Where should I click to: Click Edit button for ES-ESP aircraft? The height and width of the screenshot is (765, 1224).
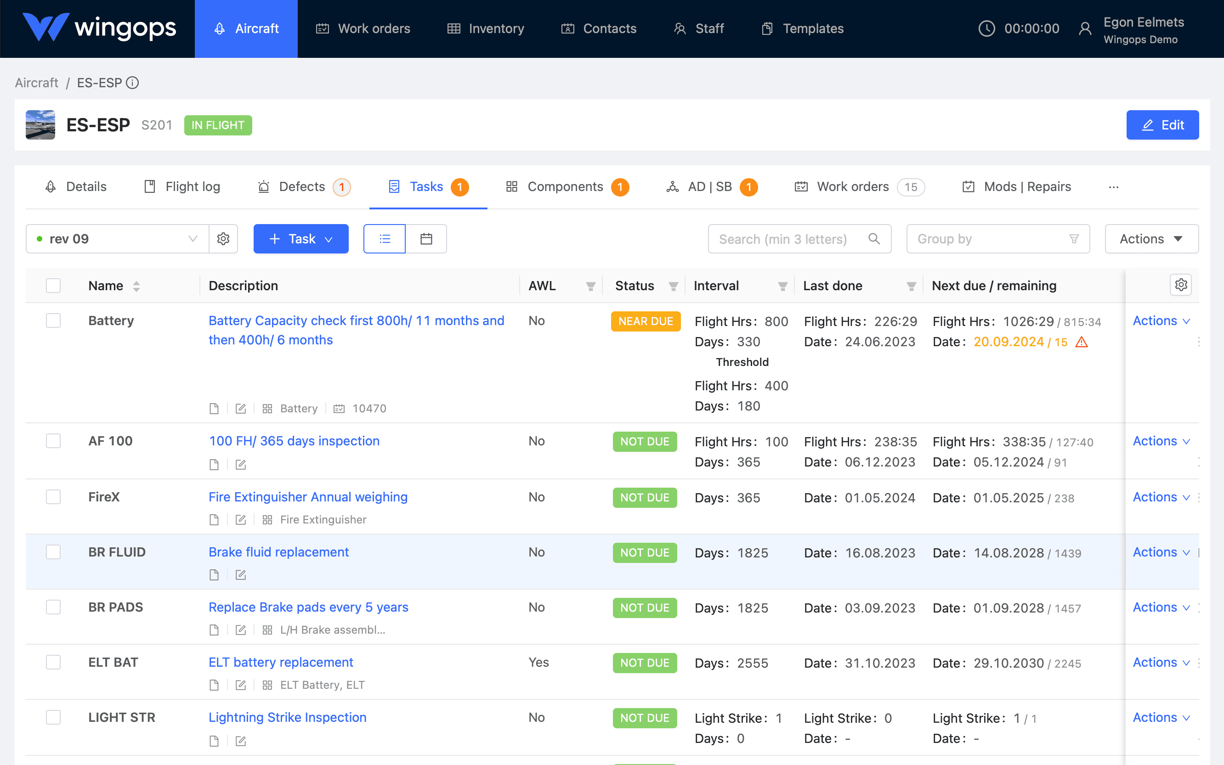click(x=1162, y=124)
